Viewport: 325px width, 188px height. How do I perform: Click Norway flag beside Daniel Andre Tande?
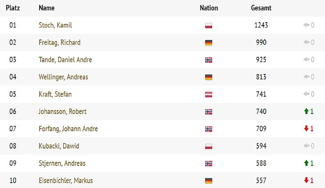tap(208, 60)
